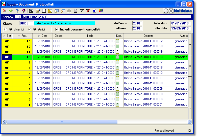The height and width of the screenshot is (137, 197).
Task: Select Ordine Emesso 2010-41-000022 cell
Action: 149,41
